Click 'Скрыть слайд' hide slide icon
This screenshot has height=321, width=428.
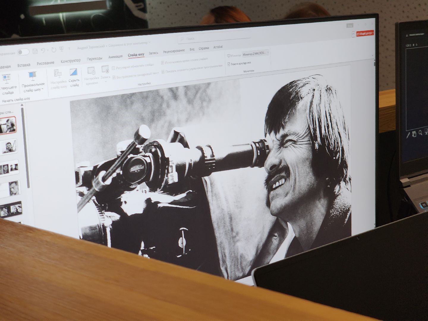73,73
